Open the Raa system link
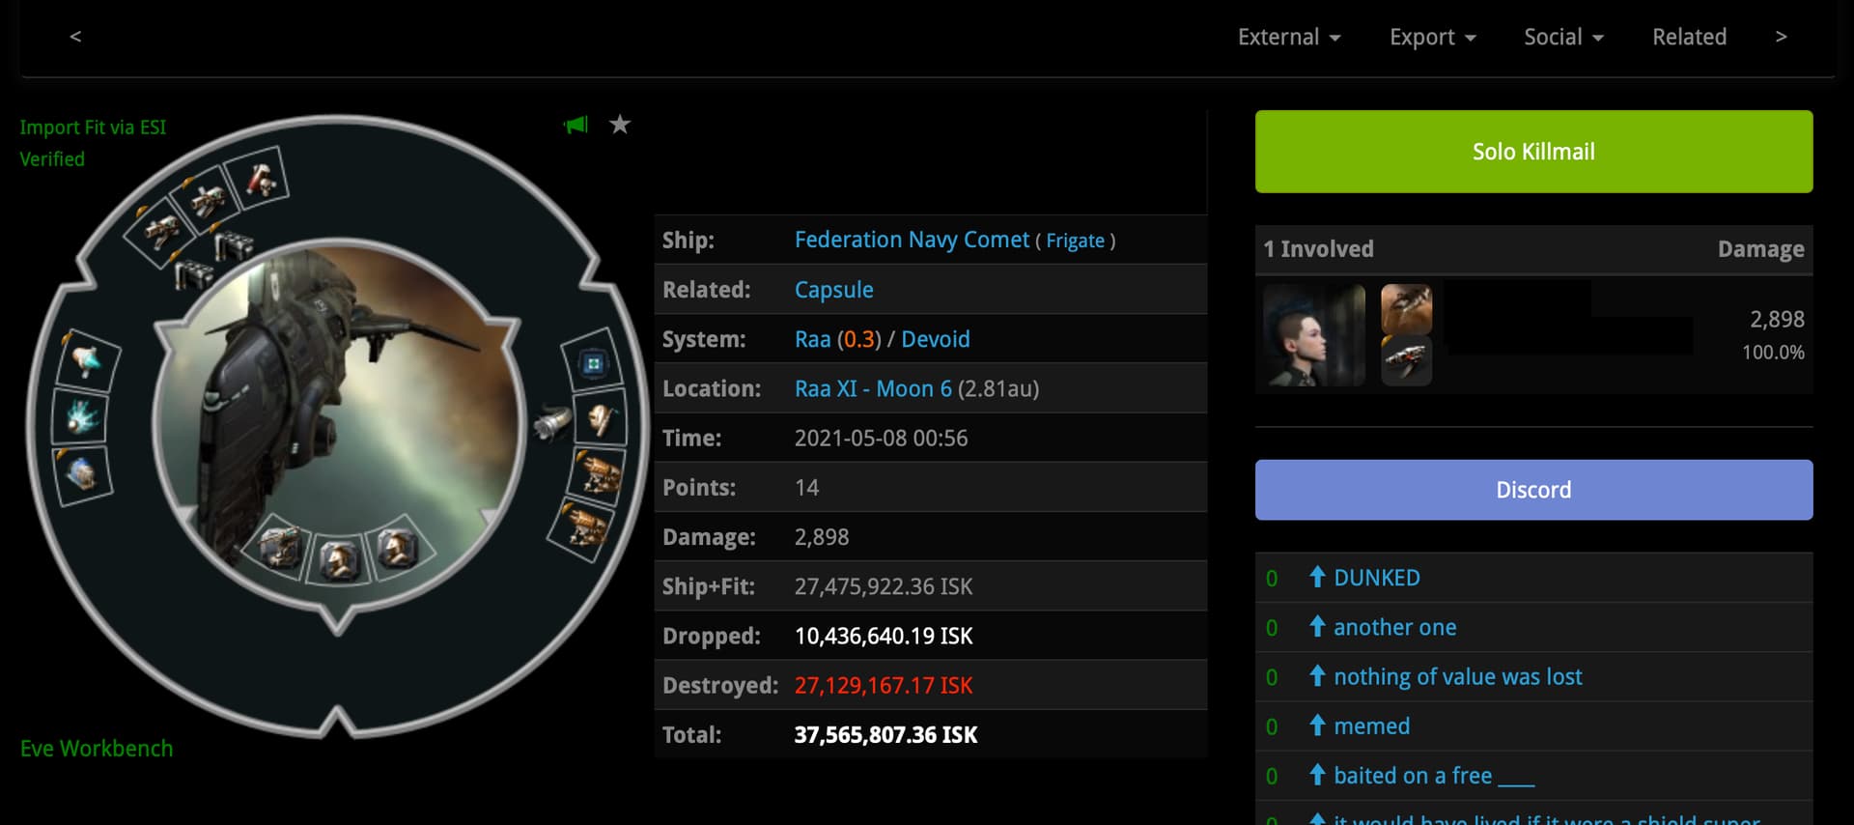This screenshot has width=1854, height=825. 812,339
